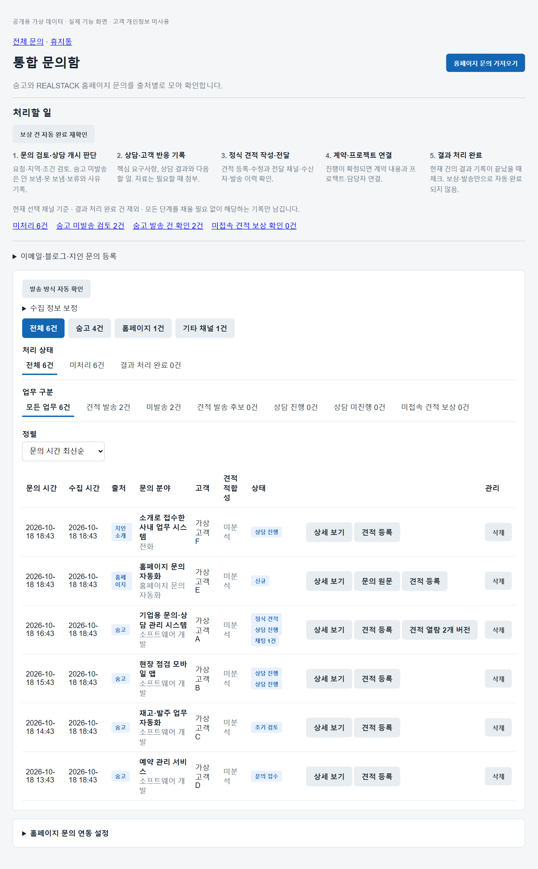
Task: Click 보상 건 자동 완료 재확인 button
Action: point(54,134)
